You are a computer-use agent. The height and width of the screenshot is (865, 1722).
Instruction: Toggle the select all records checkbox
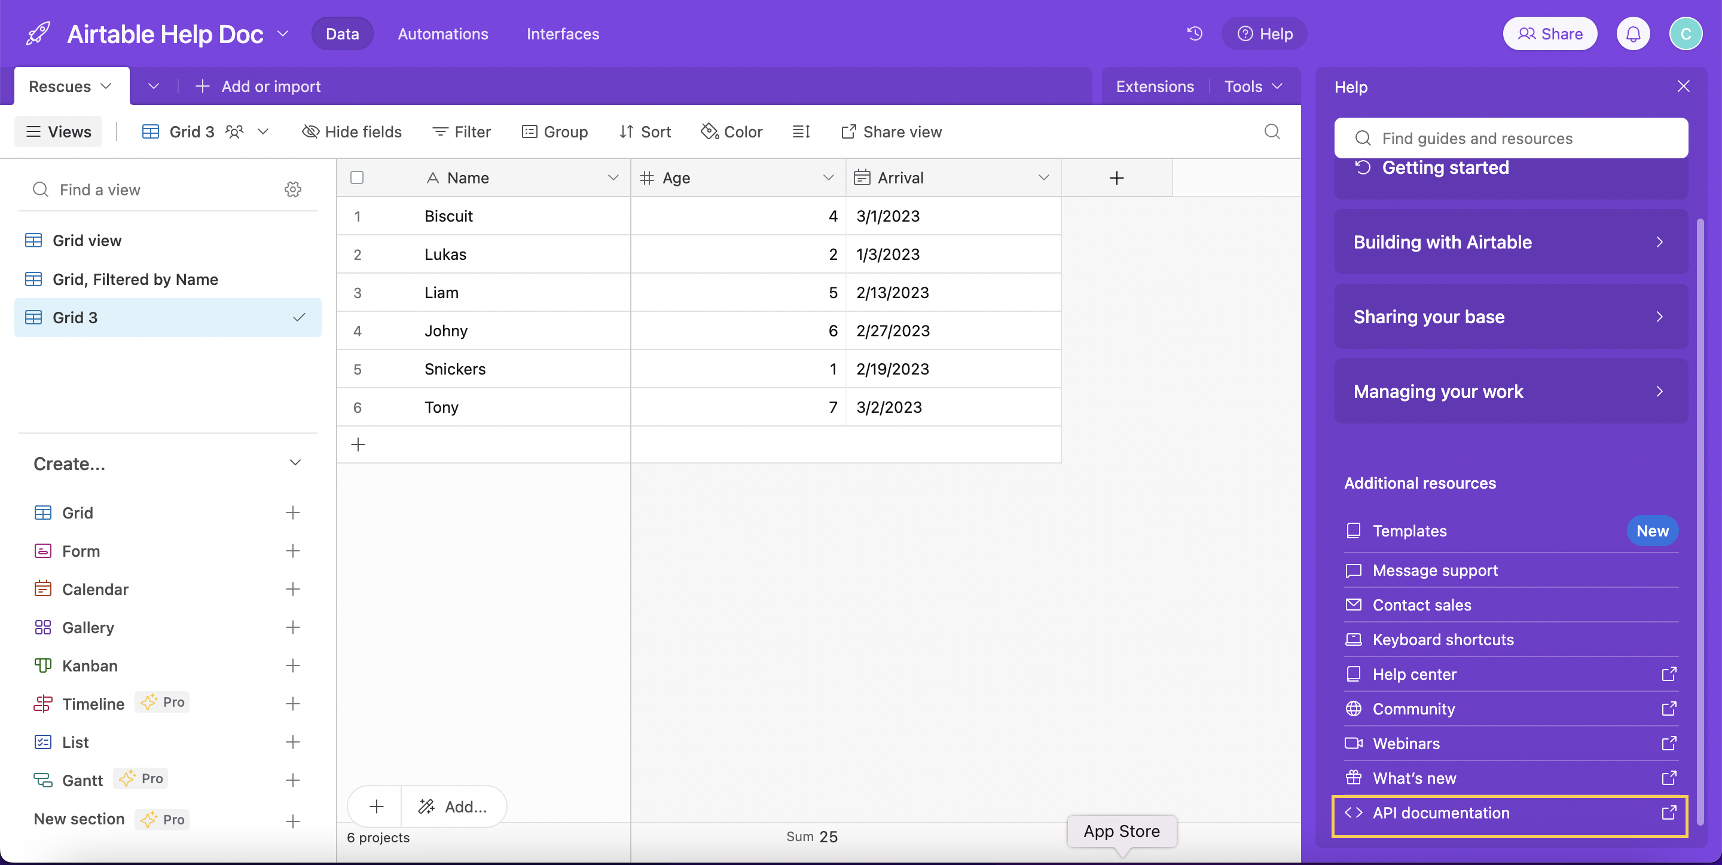357,177
